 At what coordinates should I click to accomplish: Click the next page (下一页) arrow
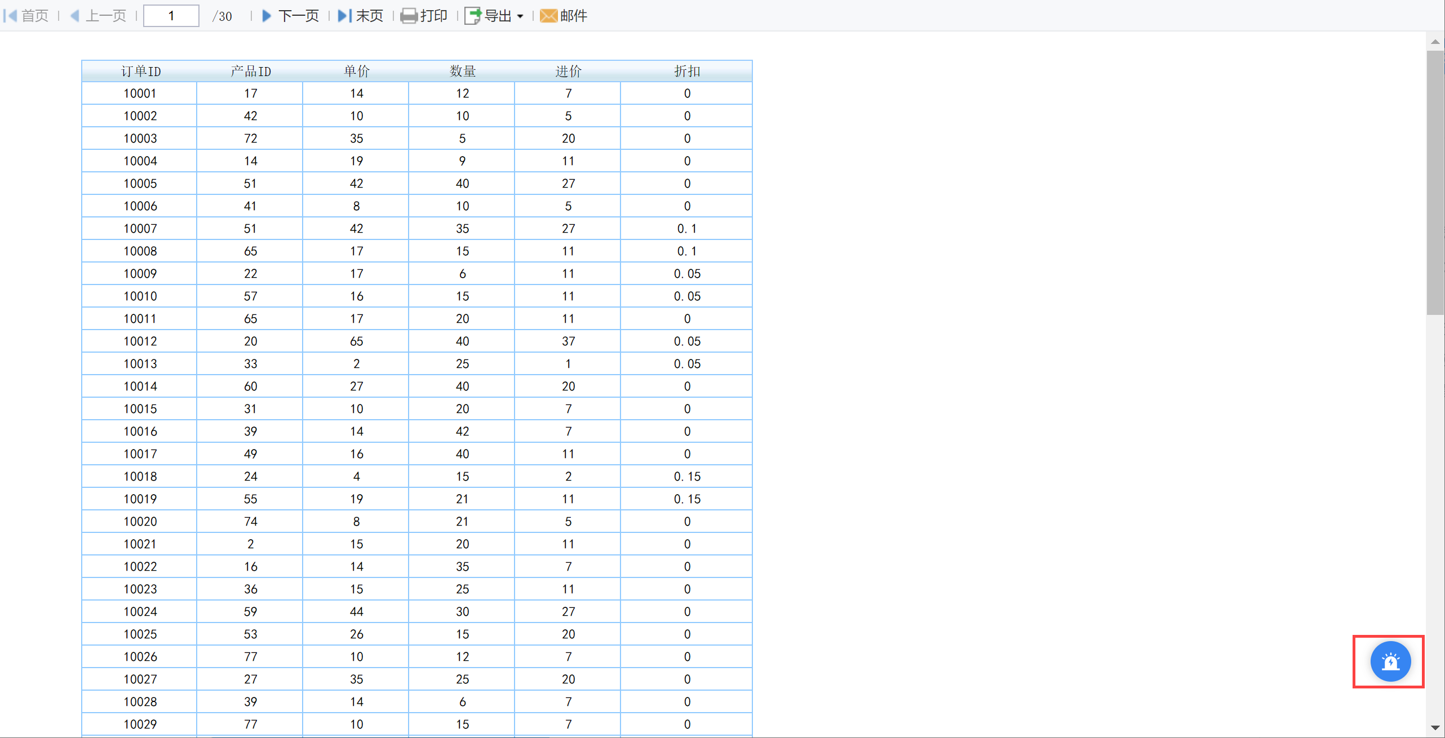[x=267, y=16]
